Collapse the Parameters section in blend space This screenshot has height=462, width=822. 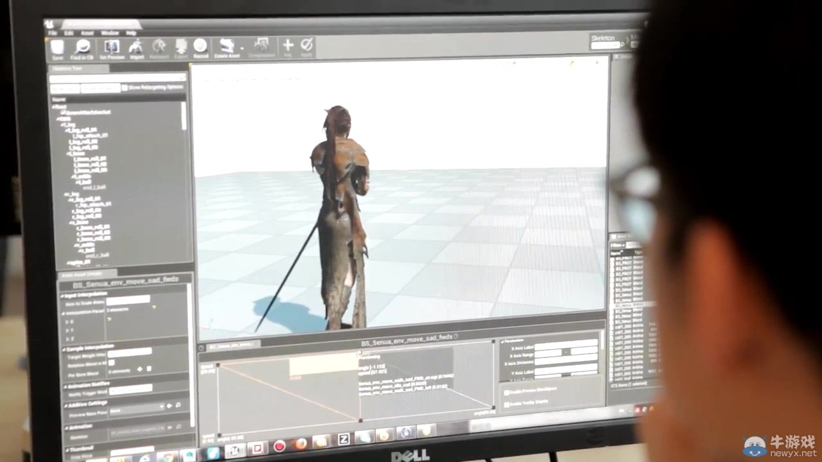coord(502,341)
